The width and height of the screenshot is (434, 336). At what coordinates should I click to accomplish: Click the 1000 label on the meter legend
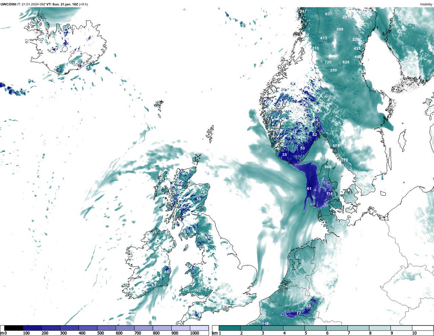click(195, 333)
